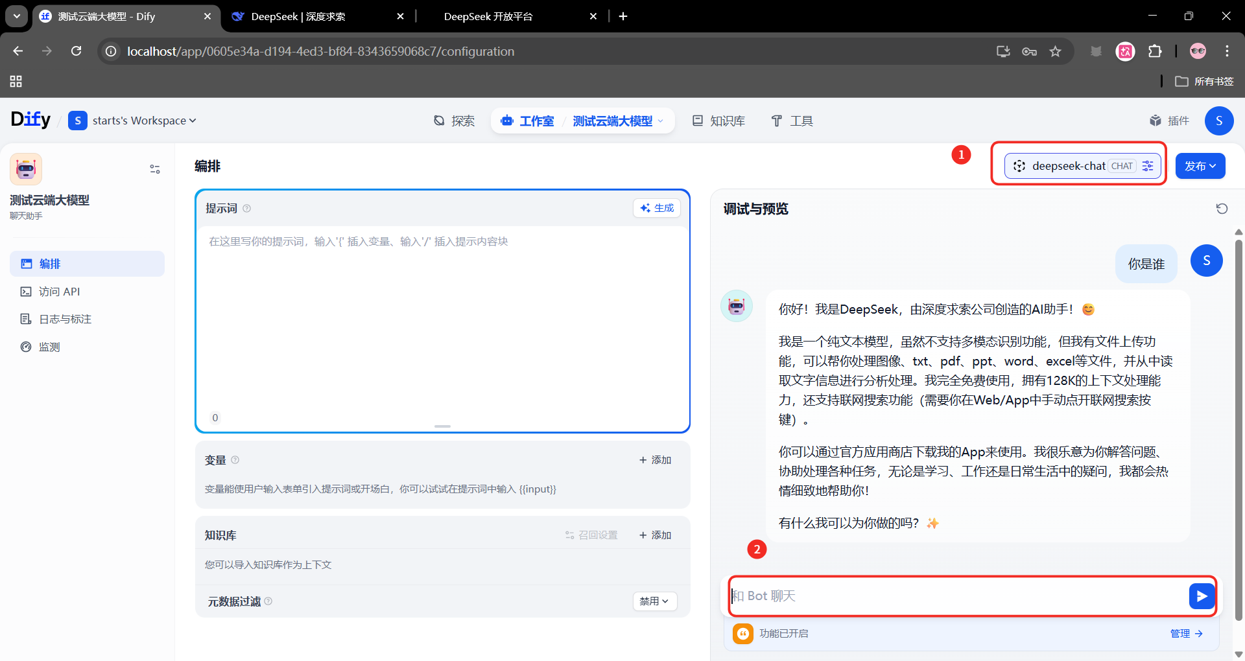Viewport: 1245px width, 661px height.
Task: Expand the 测试云端大模型 app switcher
Action: [618, 121]
